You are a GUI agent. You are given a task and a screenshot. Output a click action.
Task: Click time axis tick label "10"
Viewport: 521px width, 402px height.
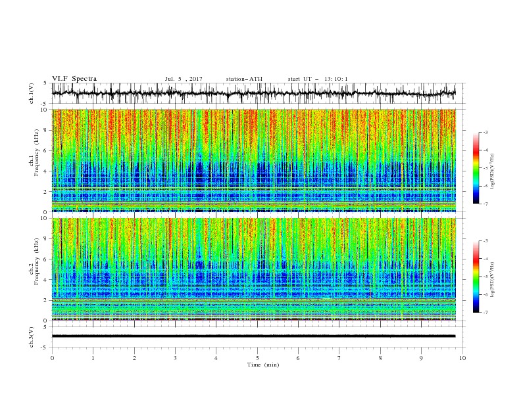tap(462, 358)
